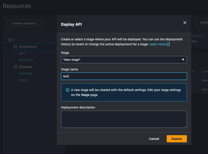
Task: Select the ANY method under /{matches+}
Action: coord(22,53)
